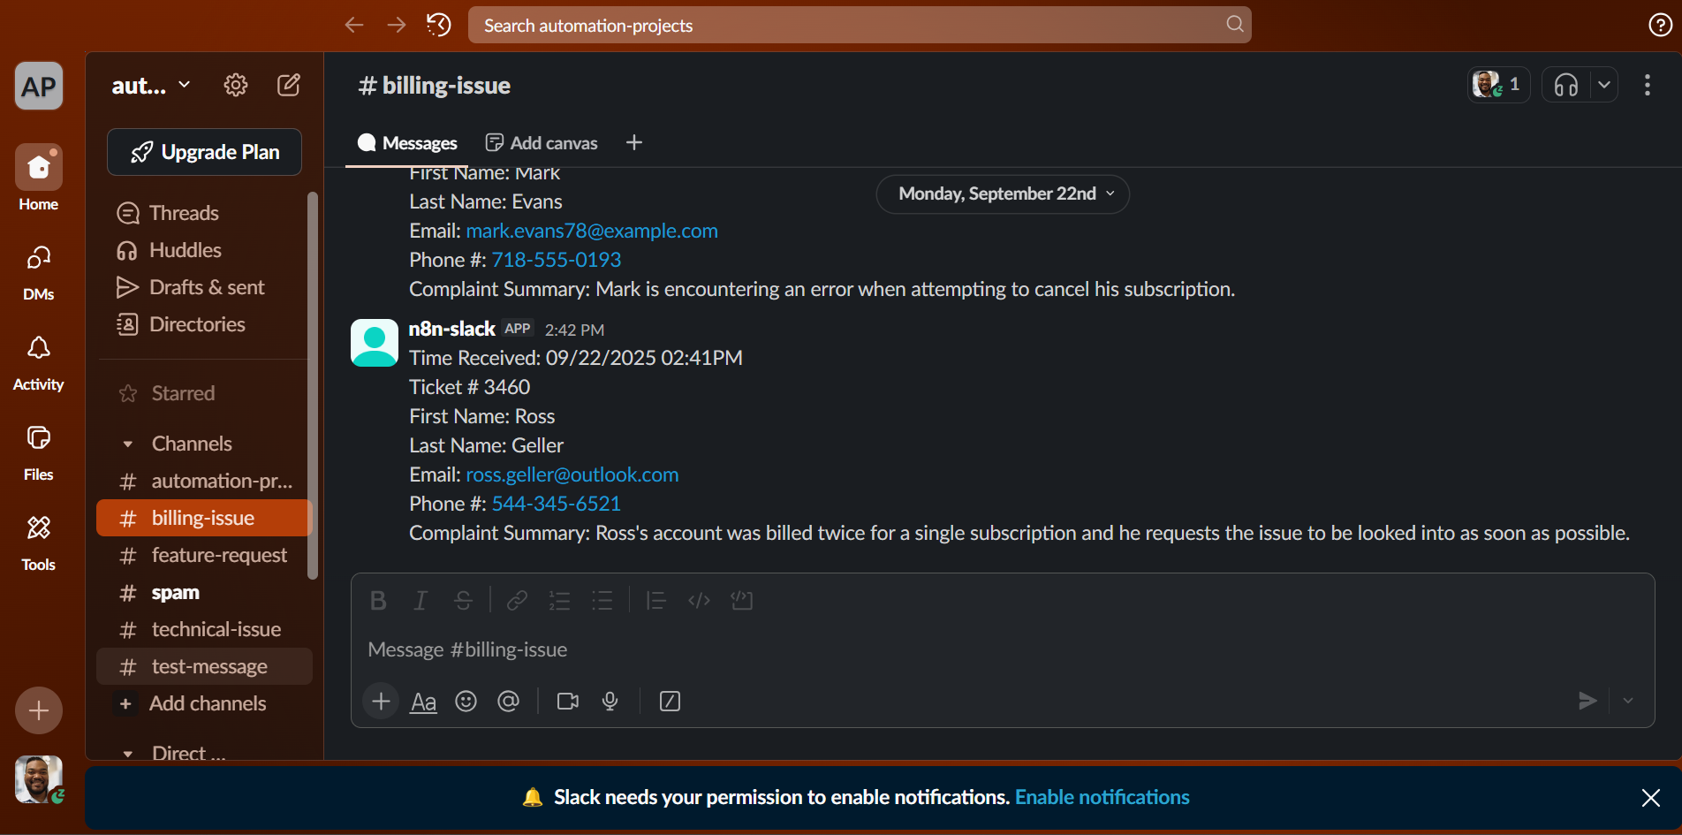Toggle bulleted list formatting
This screenshot has width=1682, height=835.
[x=602, y=601]
